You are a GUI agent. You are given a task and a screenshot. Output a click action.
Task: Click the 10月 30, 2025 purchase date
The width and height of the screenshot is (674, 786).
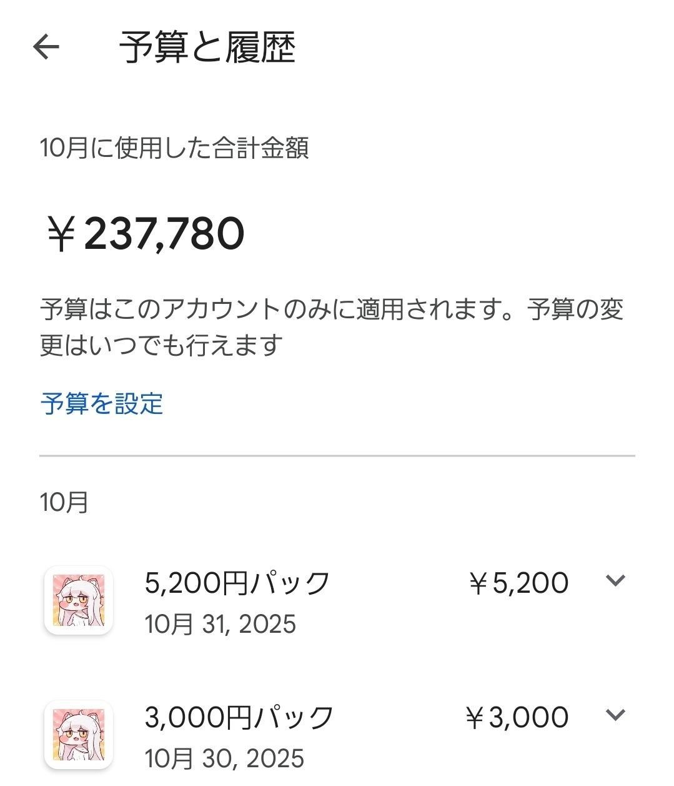[224, 758]
